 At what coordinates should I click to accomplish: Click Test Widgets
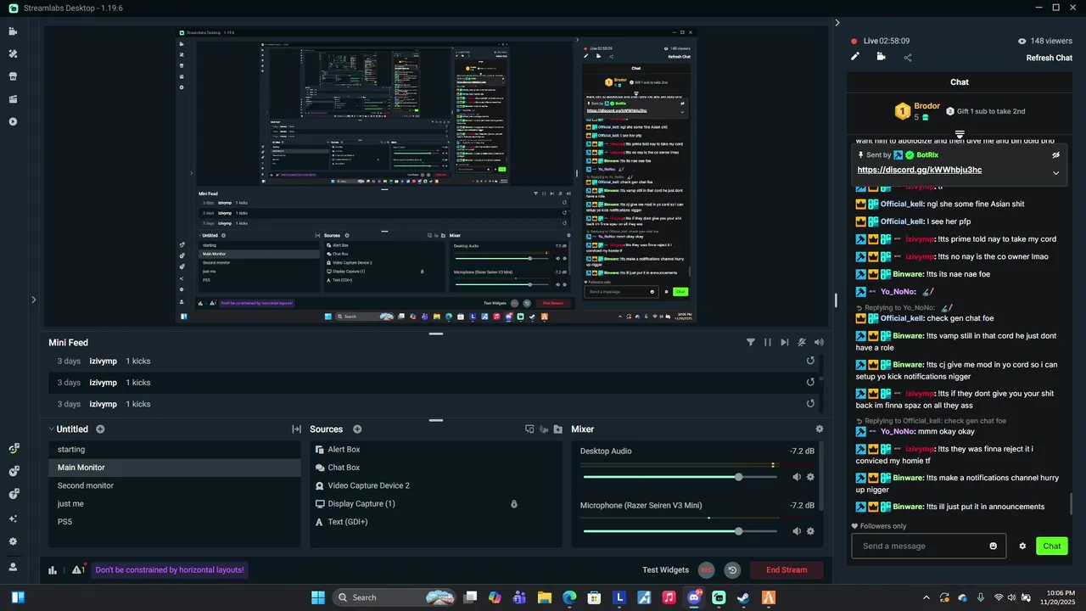click(x=666, y=570)
